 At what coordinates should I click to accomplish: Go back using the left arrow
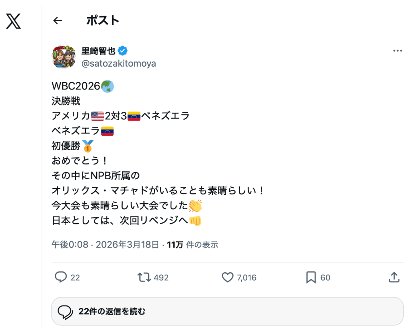(58, 21)
